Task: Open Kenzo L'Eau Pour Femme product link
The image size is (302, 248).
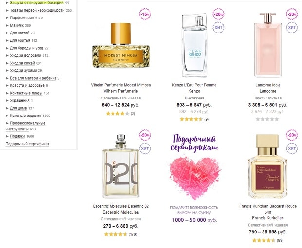Action: [194, 85]
